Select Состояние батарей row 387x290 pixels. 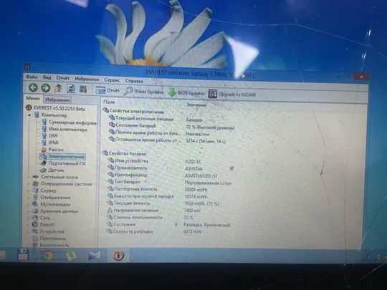tap(171, 126)
